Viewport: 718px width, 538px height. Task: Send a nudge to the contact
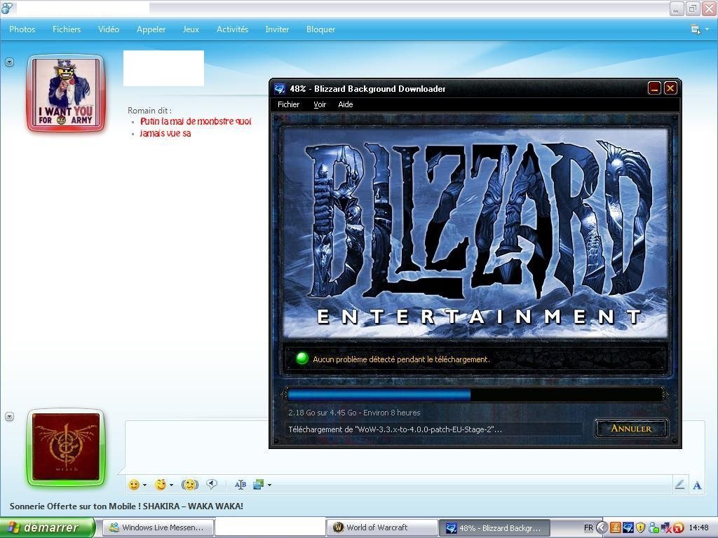[x=190, y=485]
